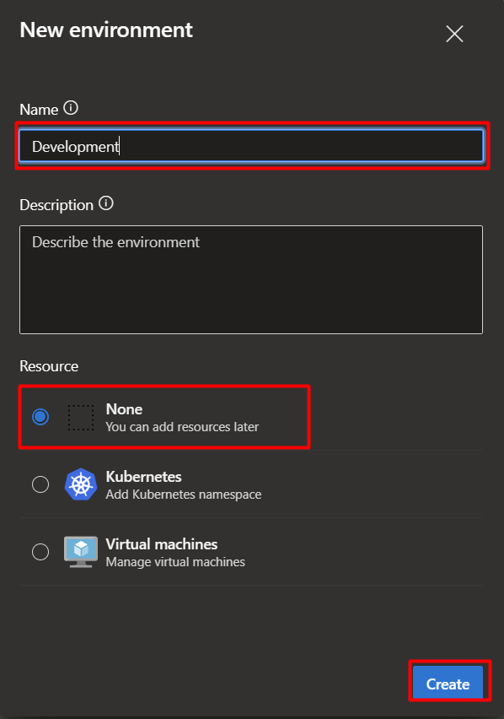Close the New environment panel

tap(454, 34)
